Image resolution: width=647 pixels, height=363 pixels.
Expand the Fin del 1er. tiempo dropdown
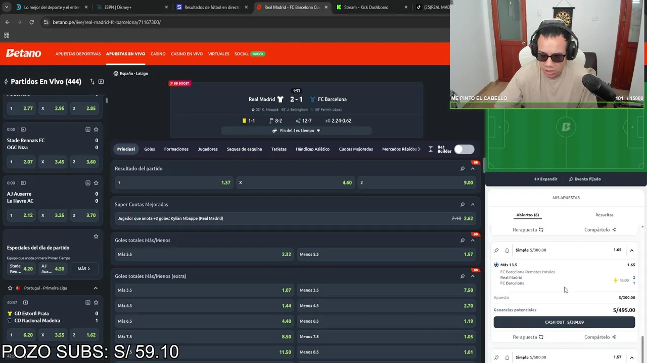[x=296, y=131]
